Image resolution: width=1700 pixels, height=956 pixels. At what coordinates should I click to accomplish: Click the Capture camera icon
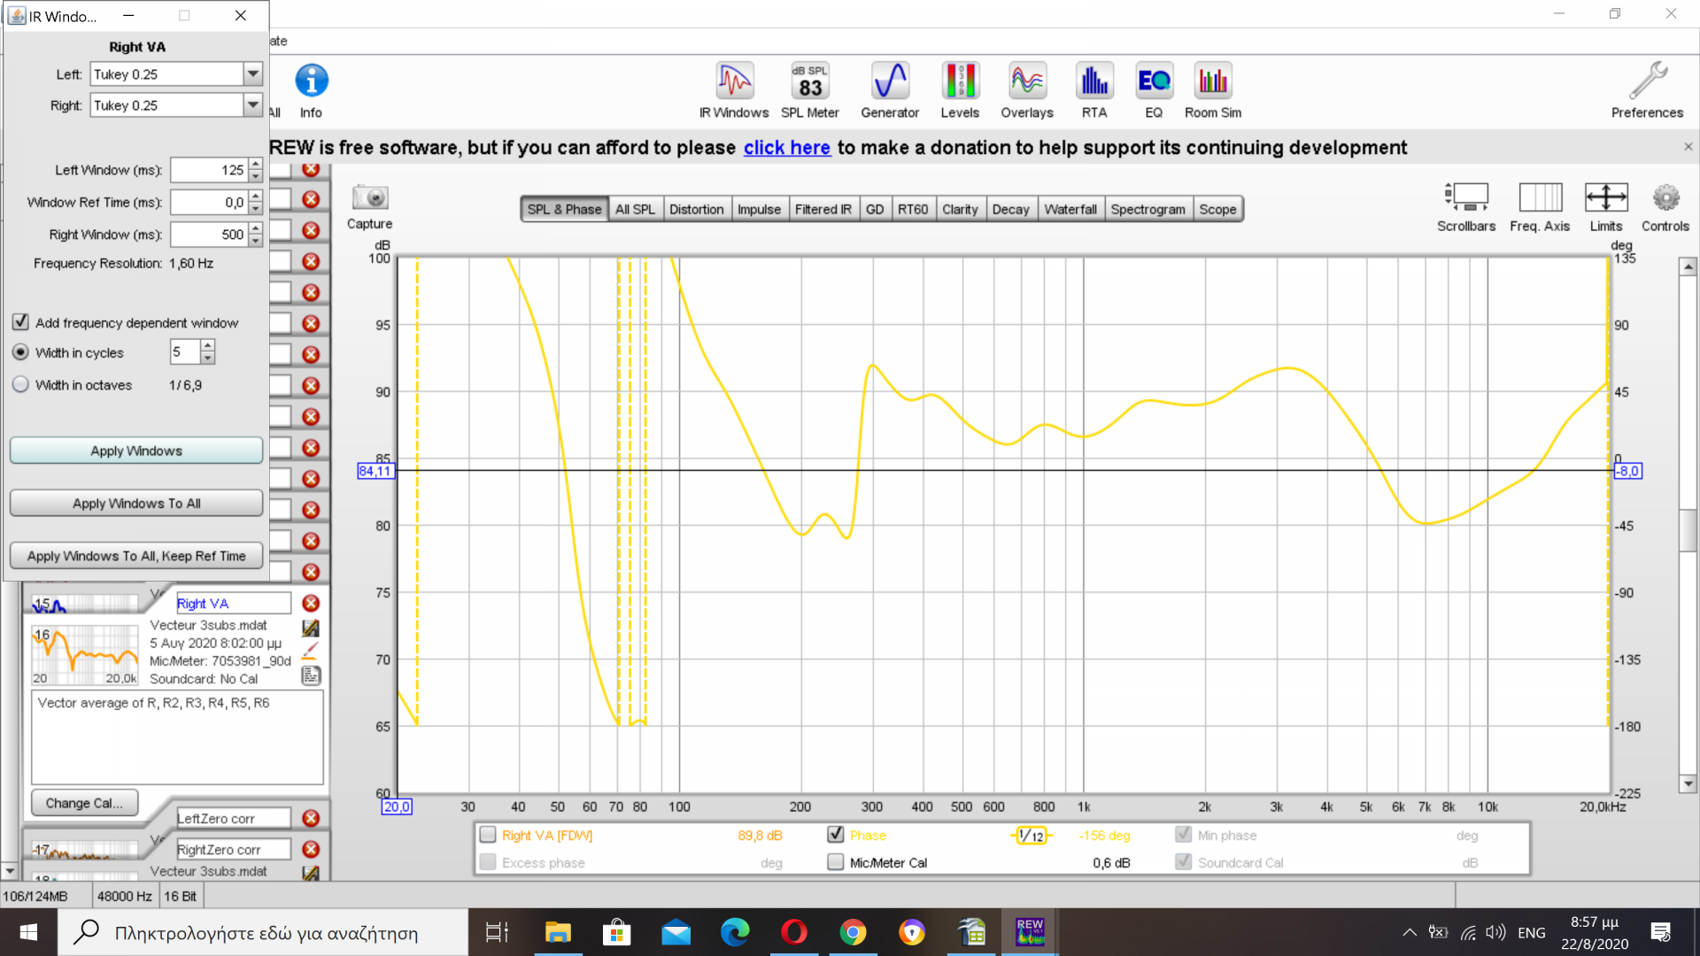click(369, 198)
